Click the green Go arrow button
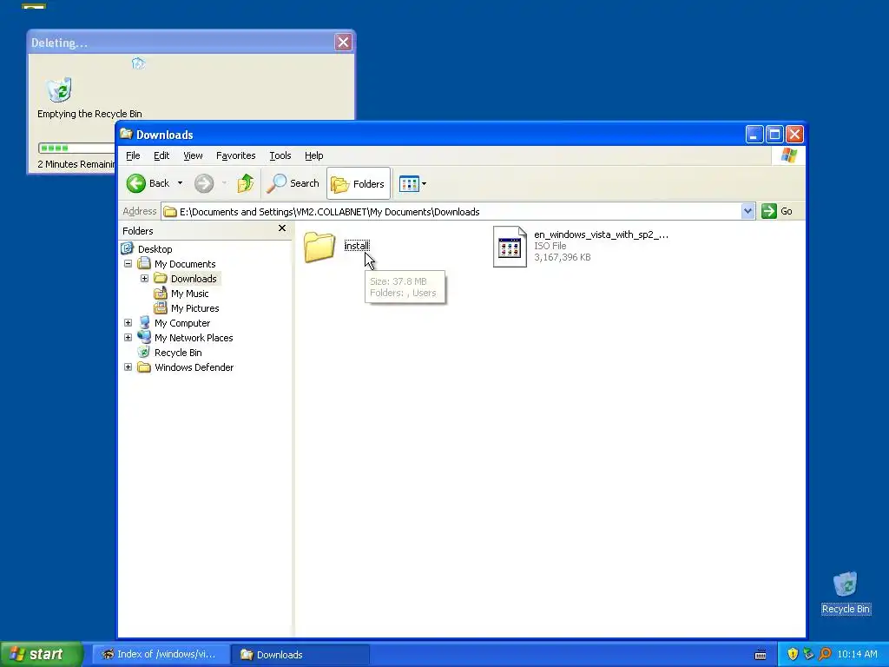The height and width of the screenshot is (667, 889). [769, 211]
